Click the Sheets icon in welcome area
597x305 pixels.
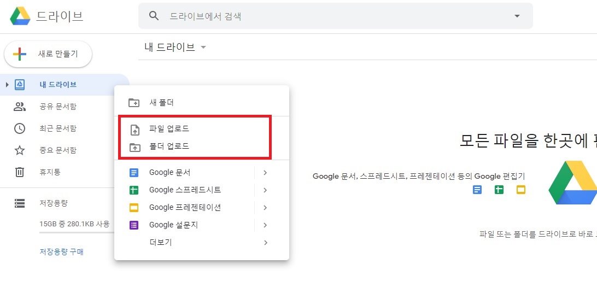coord(499,189)
